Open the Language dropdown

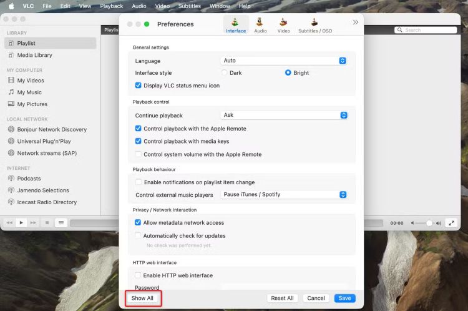point(284,61)
